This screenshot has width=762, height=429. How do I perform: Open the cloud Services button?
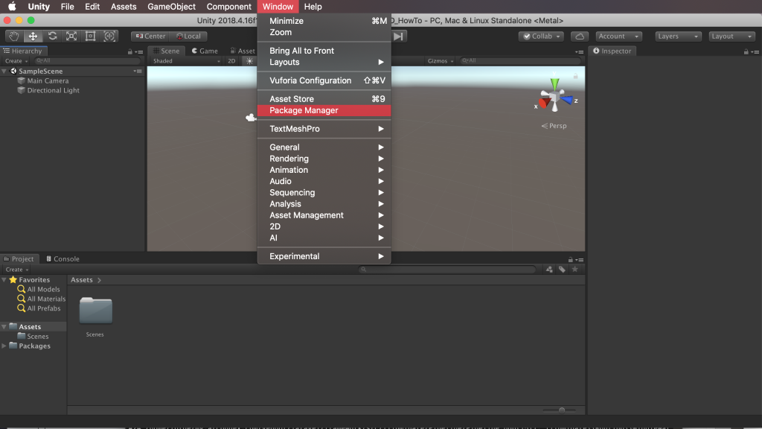pyautogui.click(x=580, y=36)
